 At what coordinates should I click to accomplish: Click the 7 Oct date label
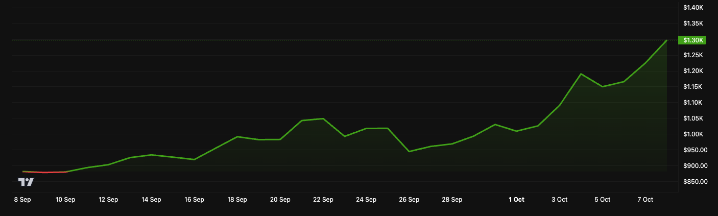tap(645, 200)
